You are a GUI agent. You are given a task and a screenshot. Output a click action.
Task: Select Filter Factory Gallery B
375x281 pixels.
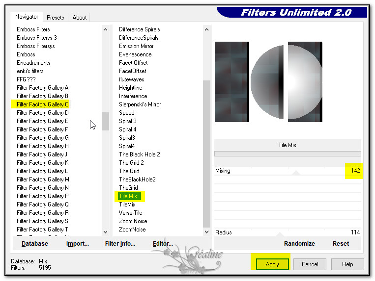tap(42, 96)
